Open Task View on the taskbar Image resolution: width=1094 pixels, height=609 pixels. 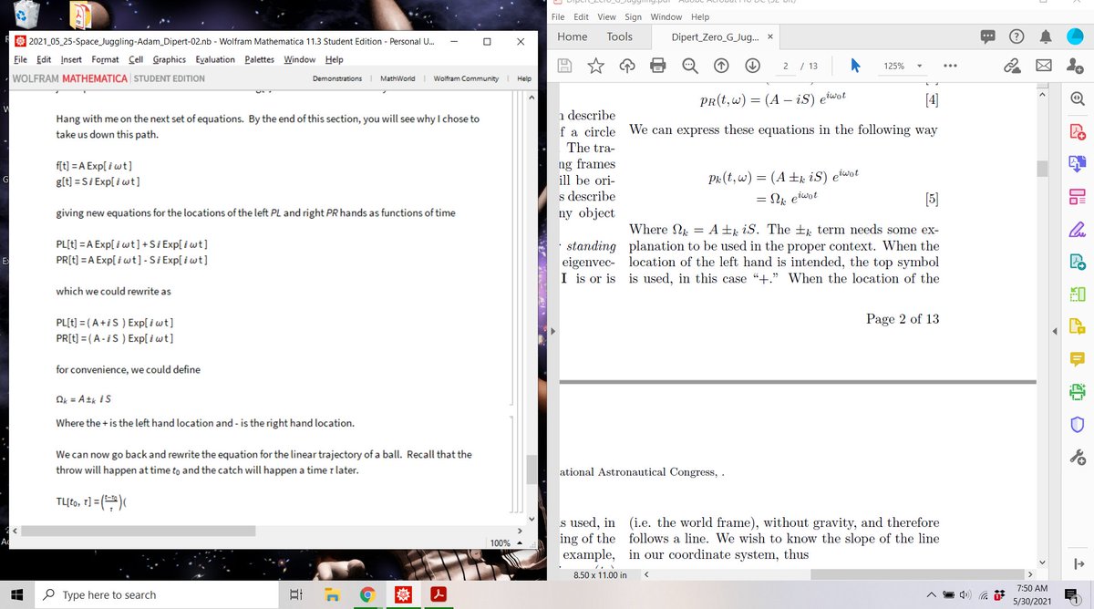(295, 594)
